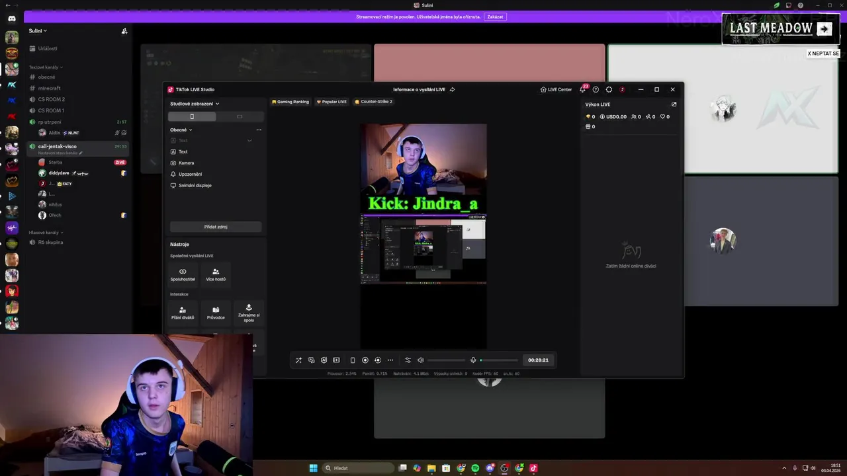
Task: Join the CS ROOM 2 voice channel
Action: tap(78, 99)
